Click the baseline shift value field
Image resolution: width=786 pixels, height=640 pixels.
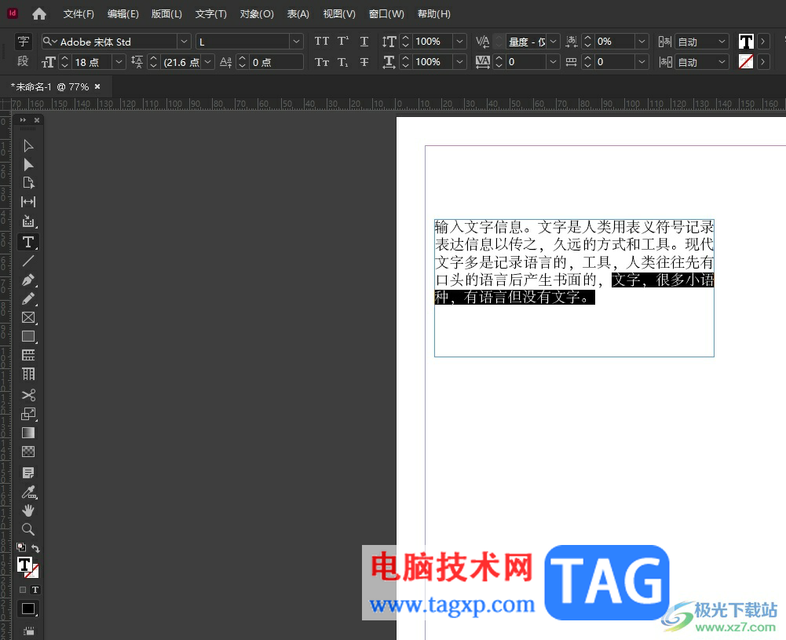coord(276,62)
